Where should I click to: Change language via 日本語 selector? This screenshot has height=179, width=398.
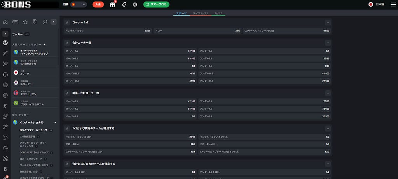(377, 5)
